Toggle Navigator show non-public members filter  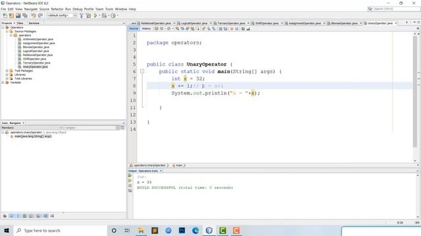(x=24, y=216)
